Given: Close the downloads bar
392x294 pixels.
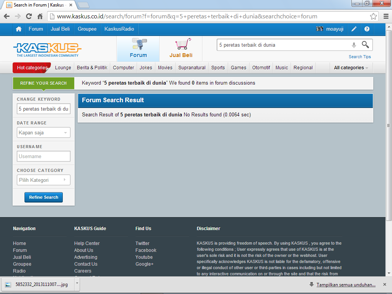Looking at the screenshot, I should coord(384,284).
